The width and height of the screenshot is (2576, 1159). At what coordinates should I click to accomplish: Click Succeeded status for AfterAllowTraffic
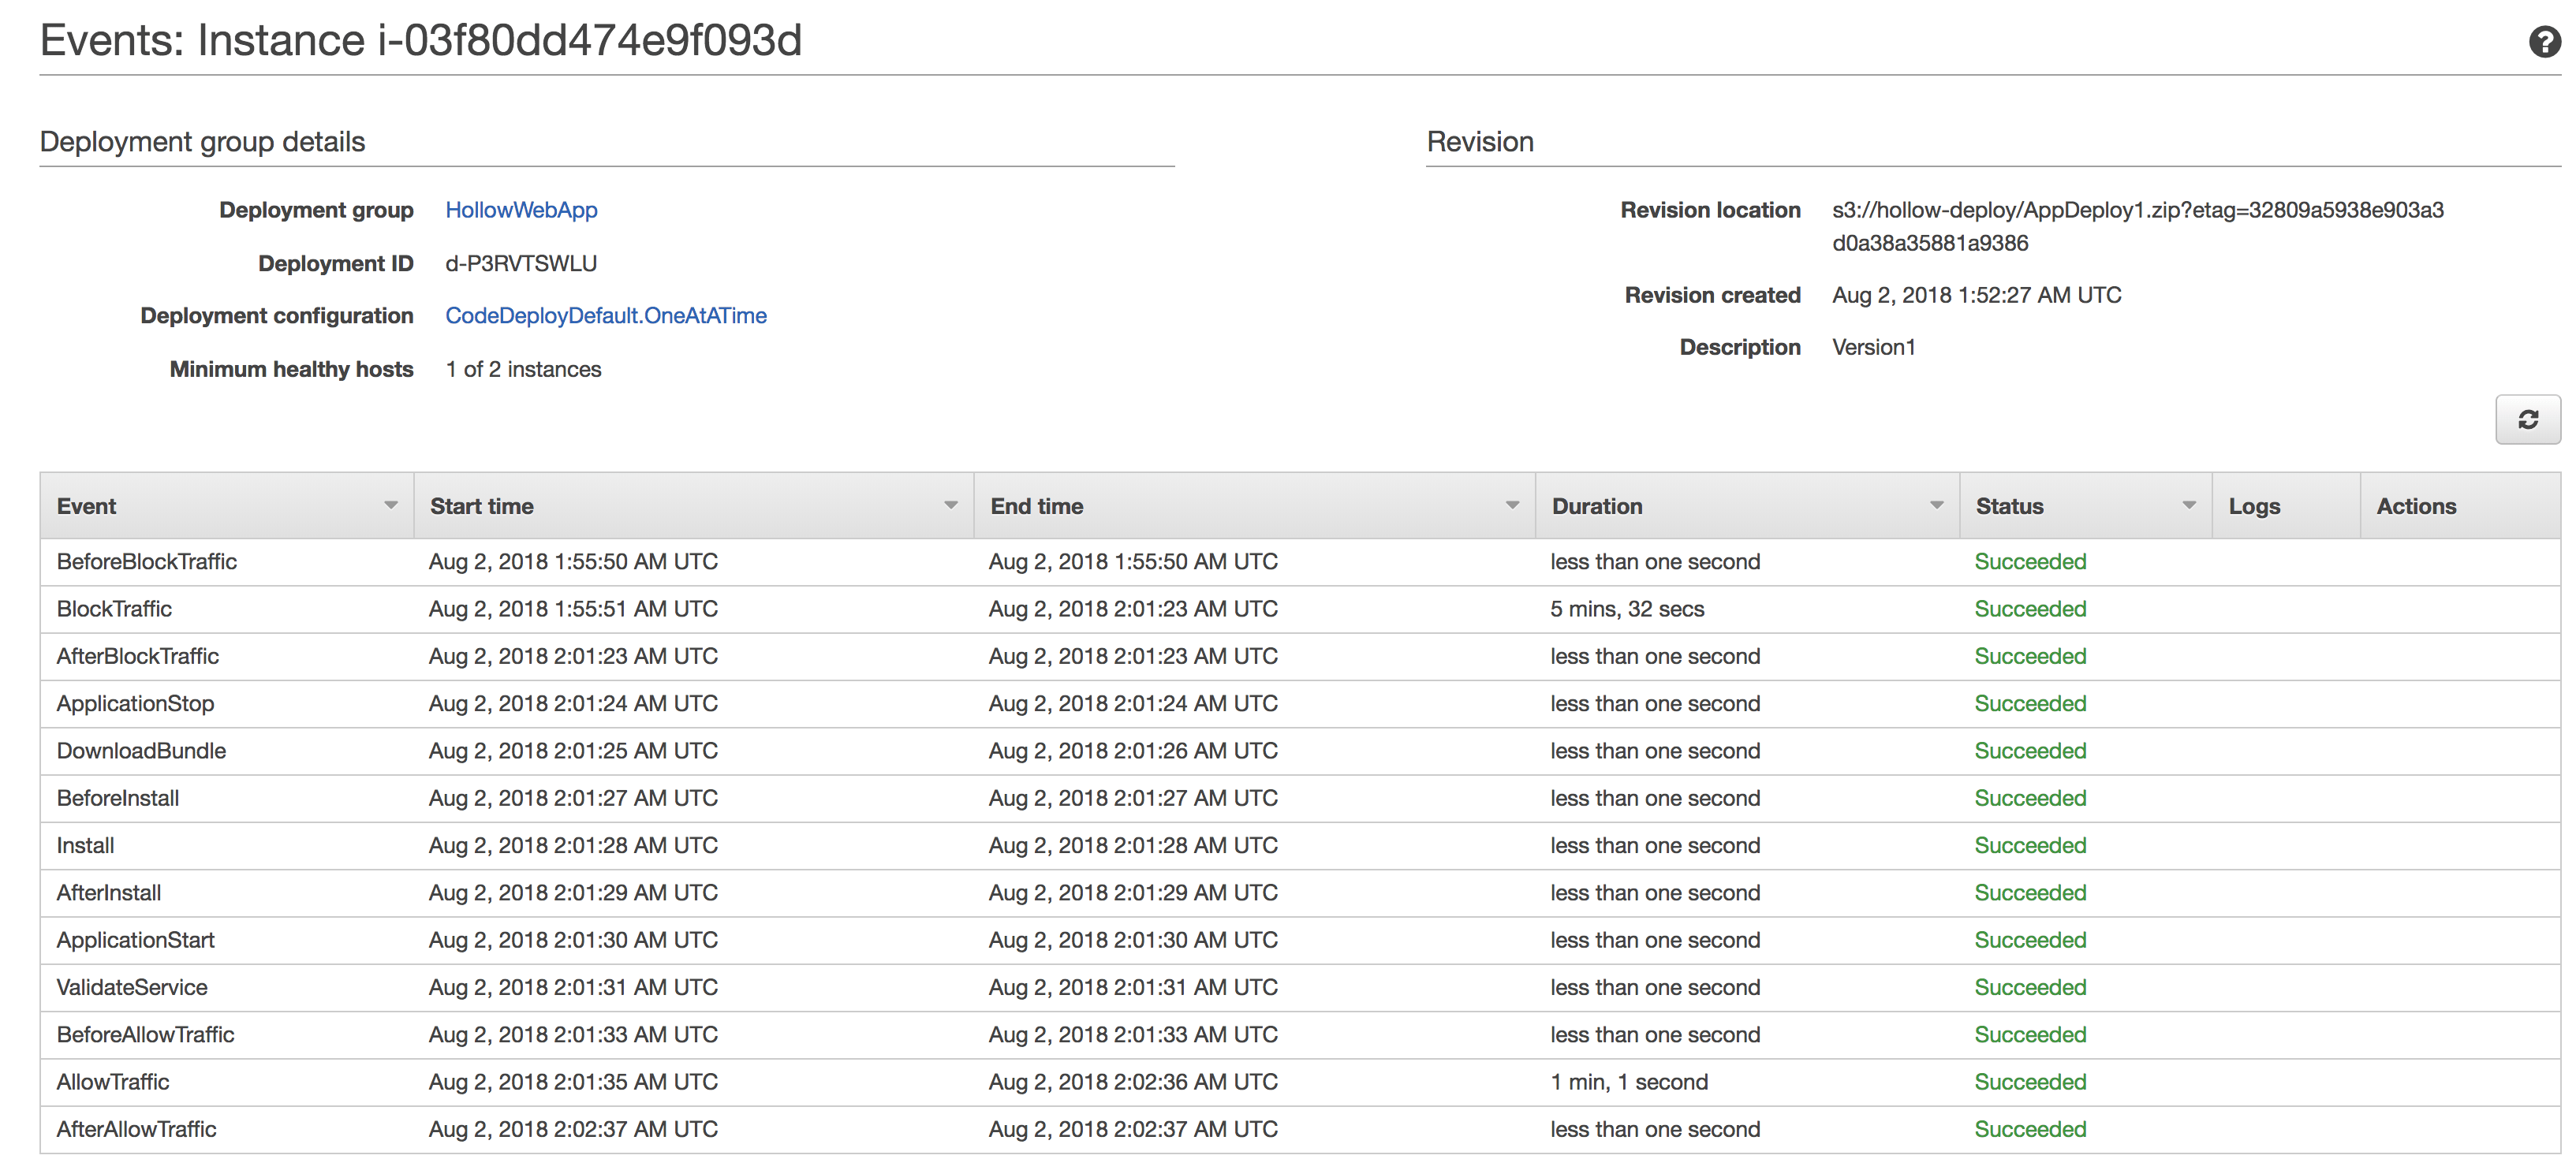(2029, 1129)
